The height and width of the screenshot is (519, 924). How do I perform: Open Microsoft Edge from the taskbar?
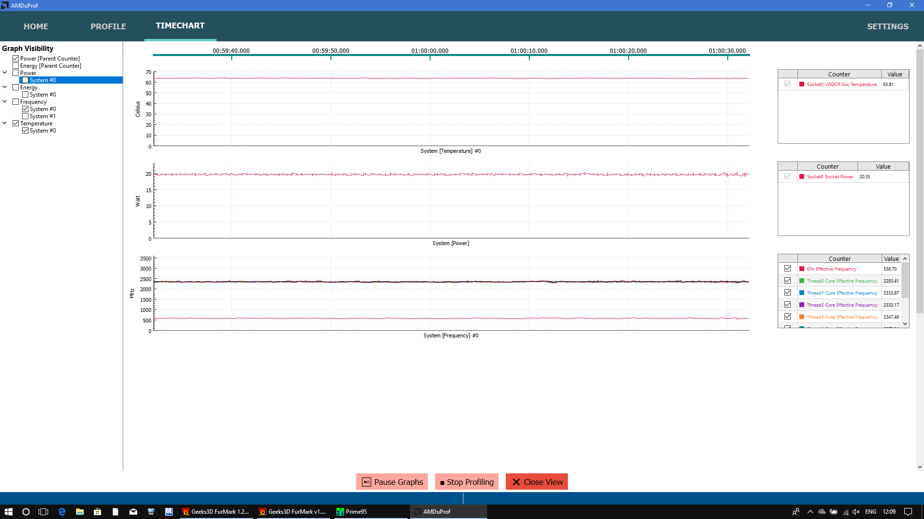tap(62, 512)
